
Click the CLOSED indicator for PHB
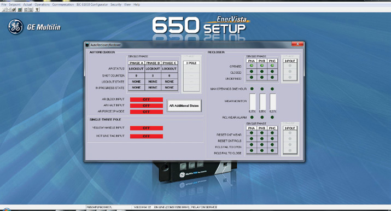pyautogui.click(x=262, y=72)
